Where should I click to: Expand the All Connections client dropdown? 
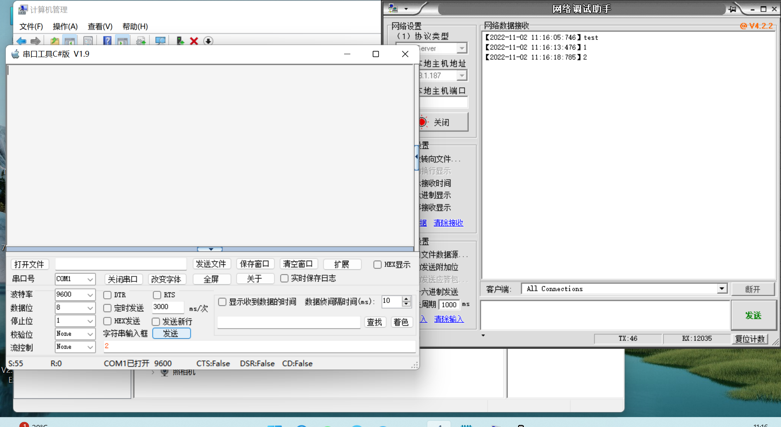click(722, 288)
